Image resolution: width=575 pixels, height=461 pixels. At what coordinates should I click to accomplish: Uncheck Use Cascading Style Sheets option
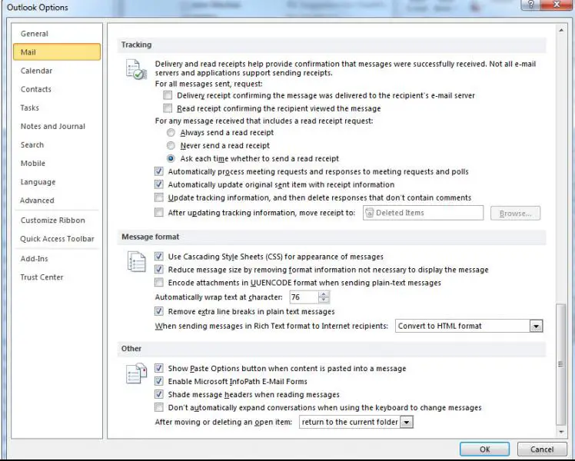[159, 257]
